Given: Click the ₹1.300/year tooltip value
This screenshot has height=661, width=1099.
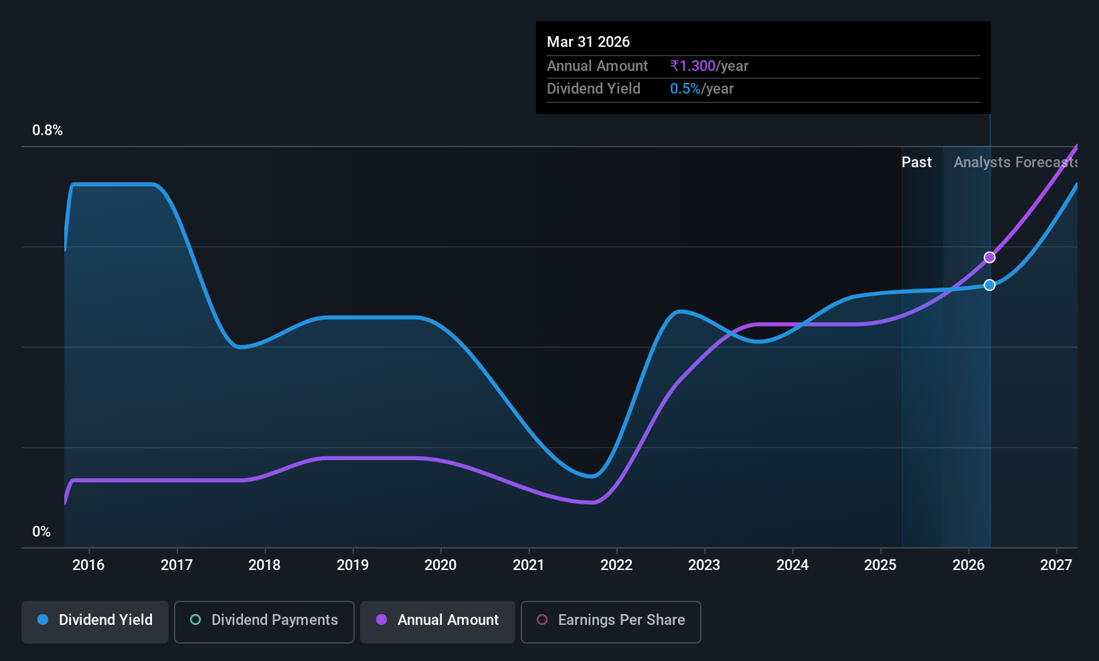Looking at the screenshot, I should (x=709, y=66).
